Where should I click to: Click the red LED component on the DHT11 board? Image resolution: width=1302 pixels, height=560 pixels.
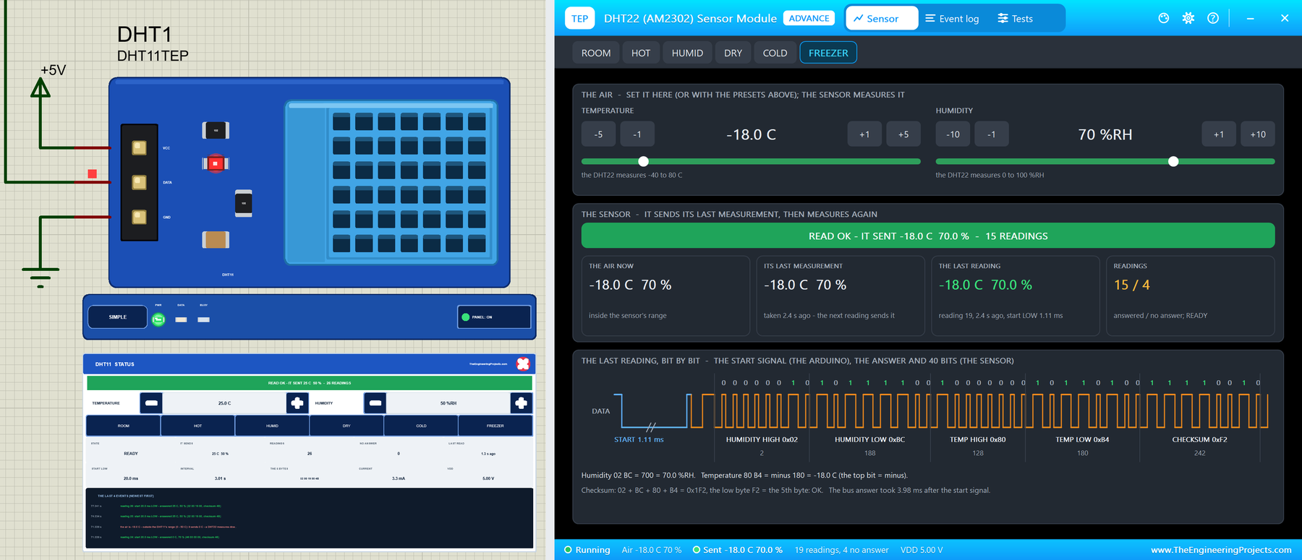(x=215, y=164)
